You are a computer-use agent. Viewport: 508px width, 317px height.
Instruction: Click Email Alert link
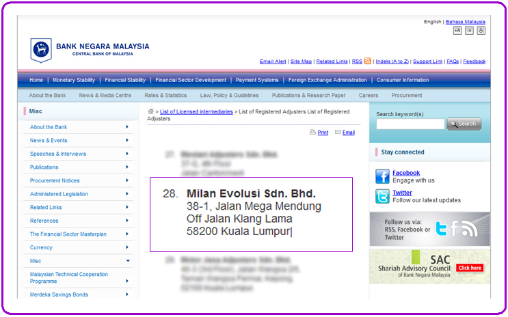pyautogui.click(x=273, y=61)
